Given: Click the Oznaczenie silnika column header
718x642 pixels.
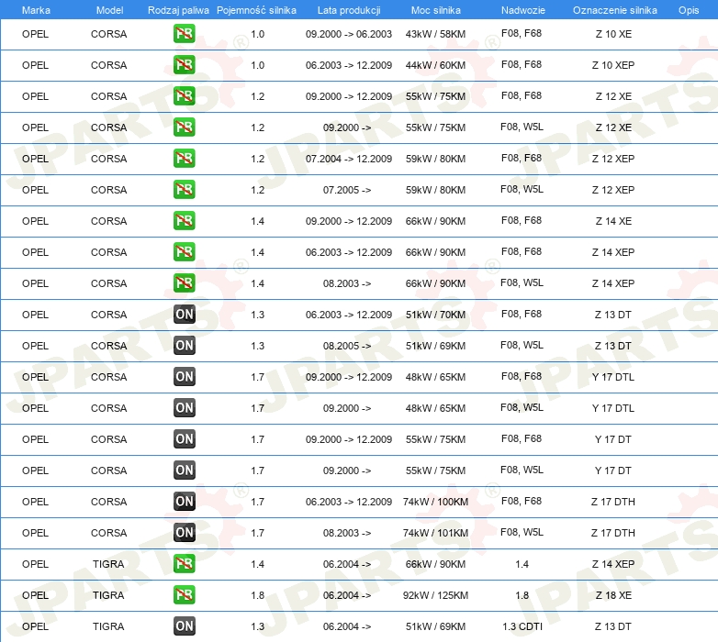Looking at the screenshot, I should tap(614, 10).
